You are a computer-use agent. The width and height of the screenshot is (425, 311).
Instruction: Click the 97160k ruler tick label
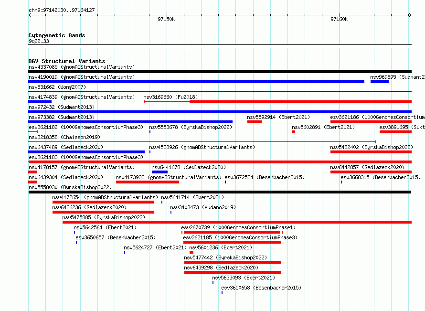pyautogui.click(x=339, y=19)
